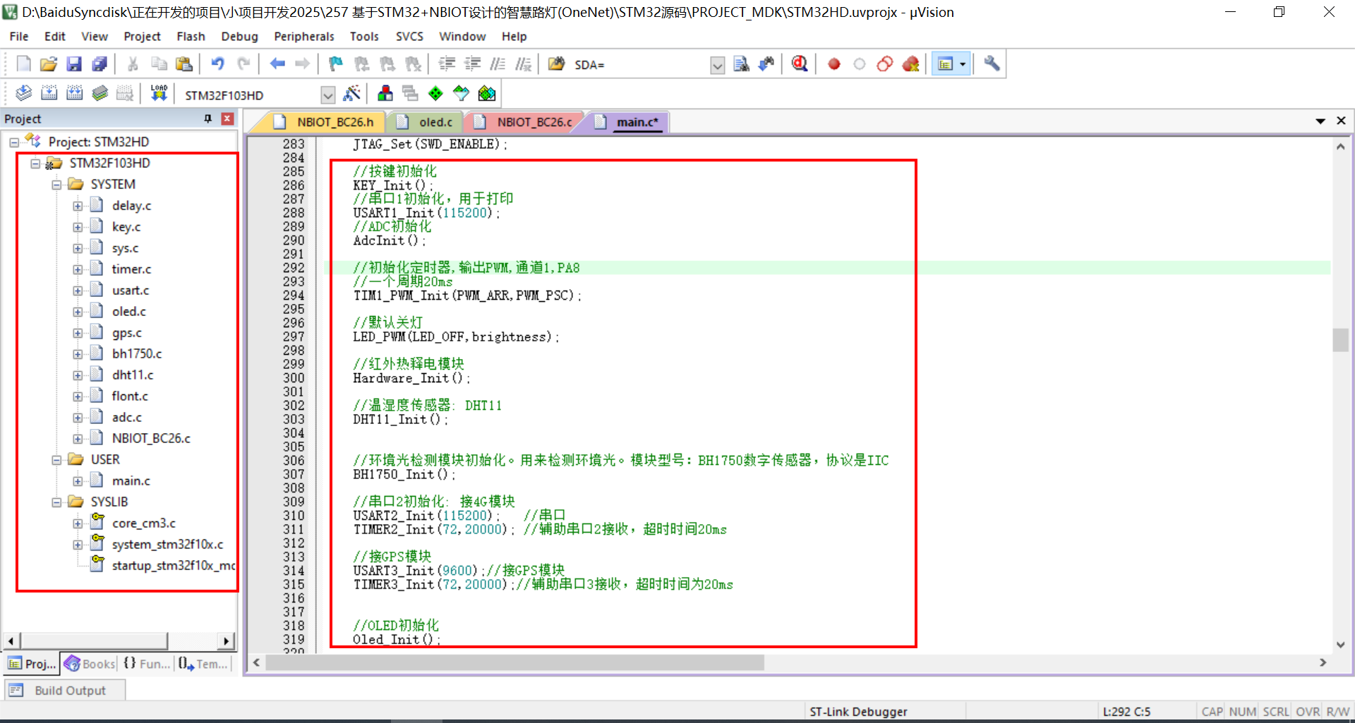Image resolution: width=1355 pixels, height=723 pixels.
Task: Open Options for Target magic wand icon
Action: point(351,93)
